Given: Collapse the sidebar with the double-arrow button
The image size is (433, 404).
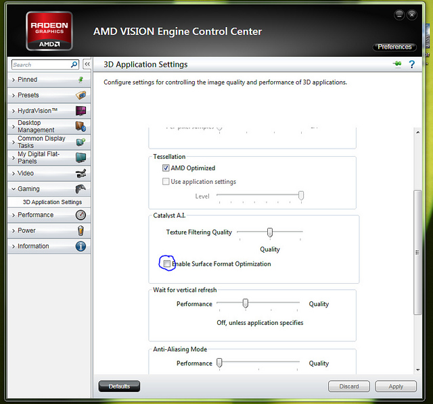Looking at the screenshot, I should (x=87, y=64).
